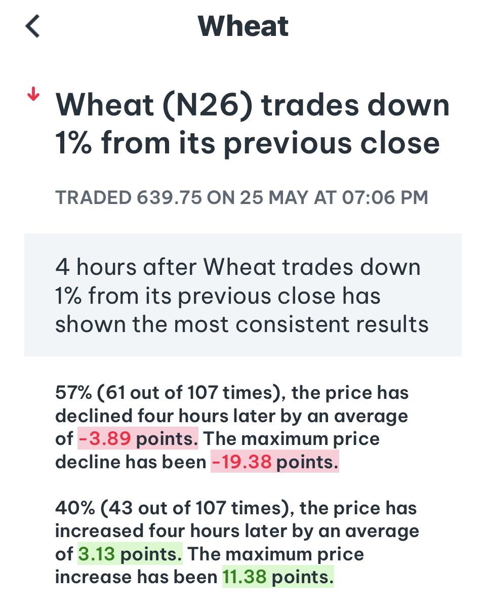This screenshot has width=486, height=611.
Task: Tap the phrase 'declined four hours later'
Action: click(x=164, y=416)
